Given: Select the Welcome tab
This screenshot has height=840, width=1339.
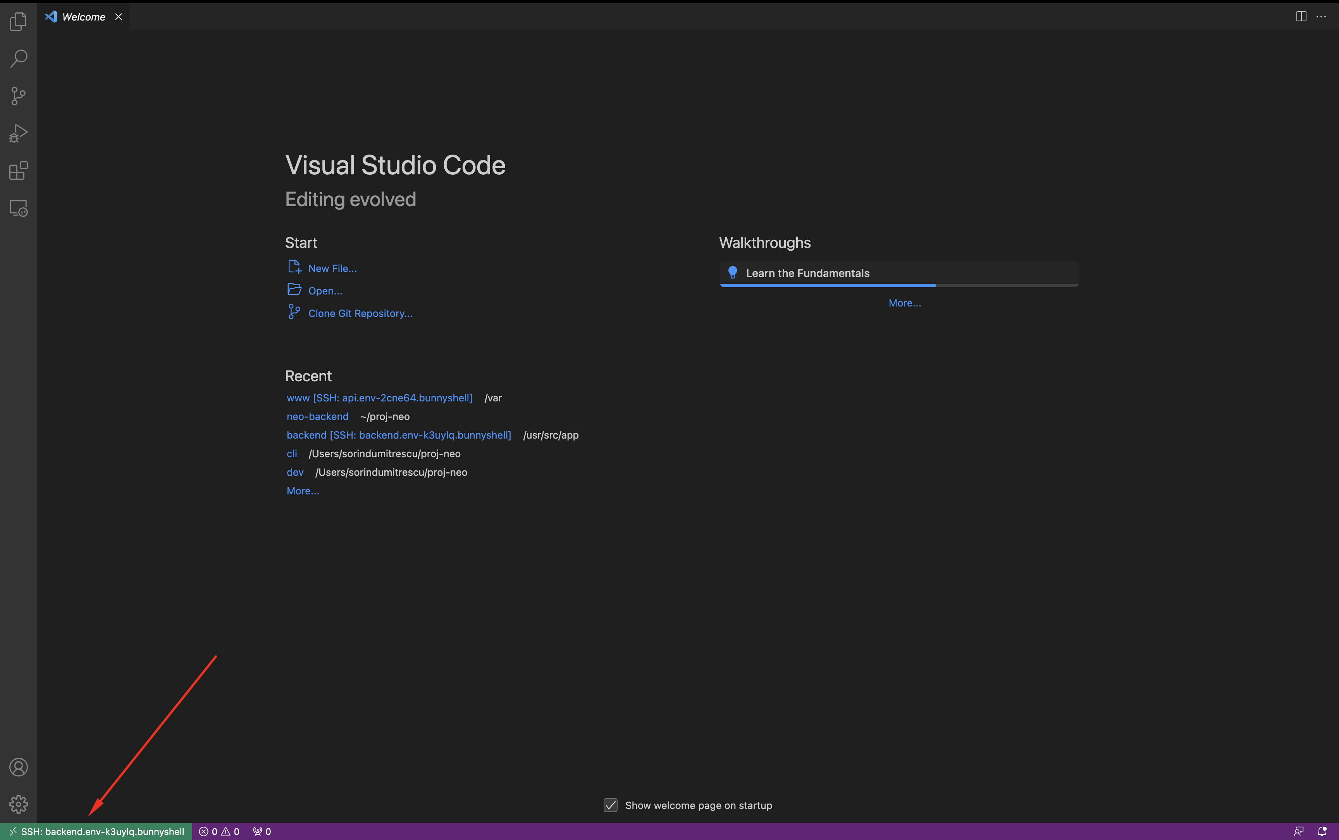Looking at the screenshot, I should click(x=83, y=17).
